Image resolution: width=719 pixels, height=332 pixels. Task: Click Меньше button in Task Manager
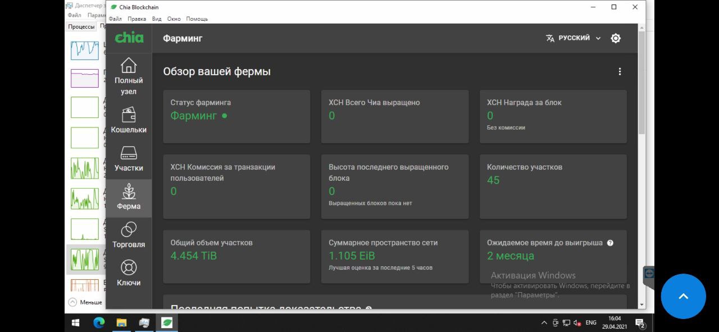click(85, 302)
